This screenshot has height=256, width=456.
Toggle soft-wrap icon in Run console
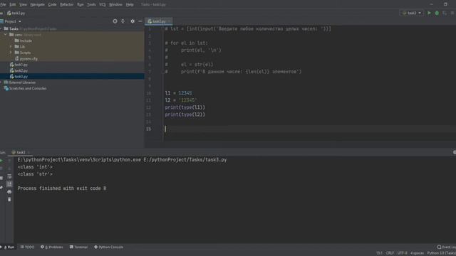pyautogui.click(x=9, y=176)
